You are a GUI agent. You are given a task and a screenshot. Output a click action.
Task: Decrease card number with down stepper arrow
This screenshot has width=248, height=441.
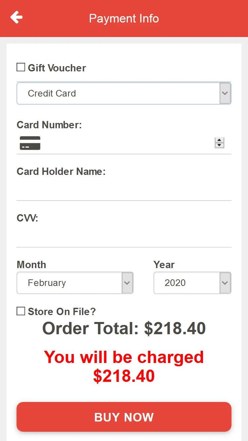pyautogui.click(x=219, y=145)
